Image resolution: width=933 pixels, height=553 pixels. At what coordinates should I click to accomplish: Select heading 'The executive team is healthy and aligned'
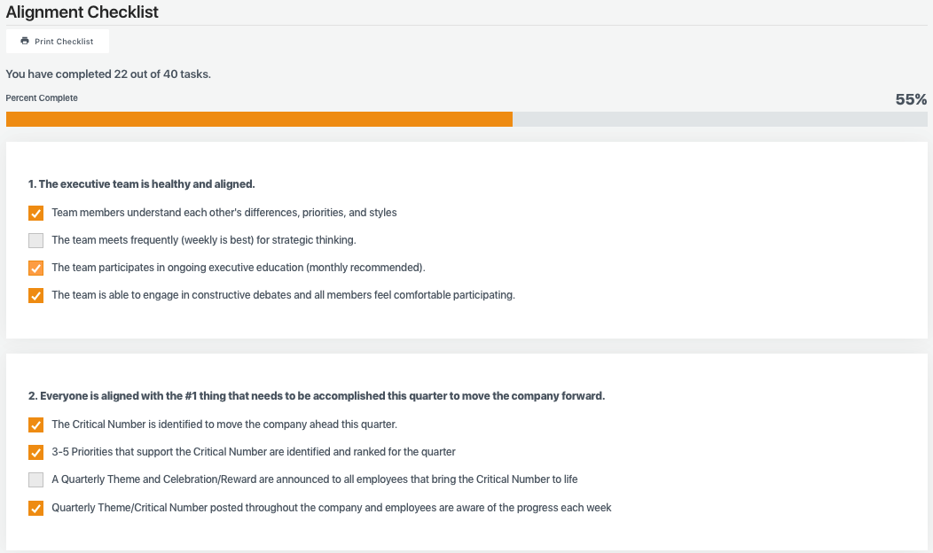click(142, 184)
